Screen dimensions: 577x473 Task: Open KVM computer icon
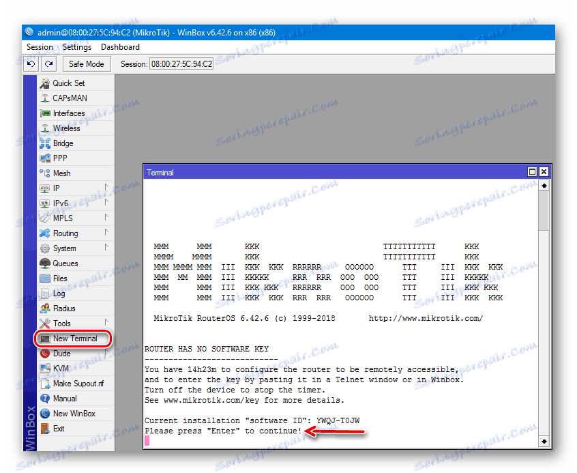(x=45, y=369)
